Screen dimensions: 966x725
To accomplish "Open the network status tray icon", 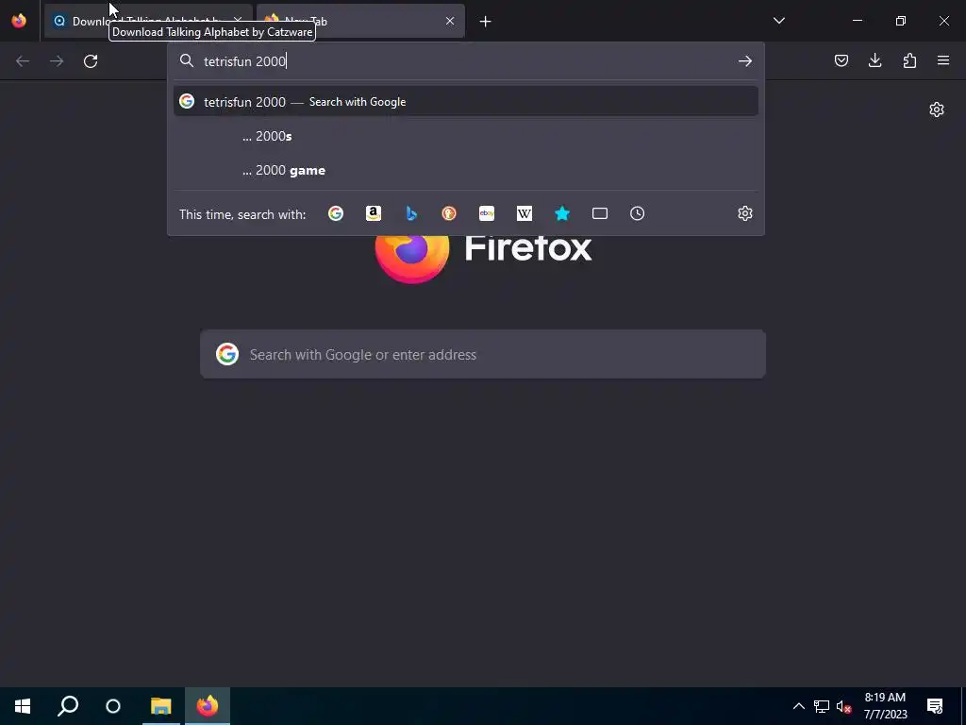I will [822, 706].
